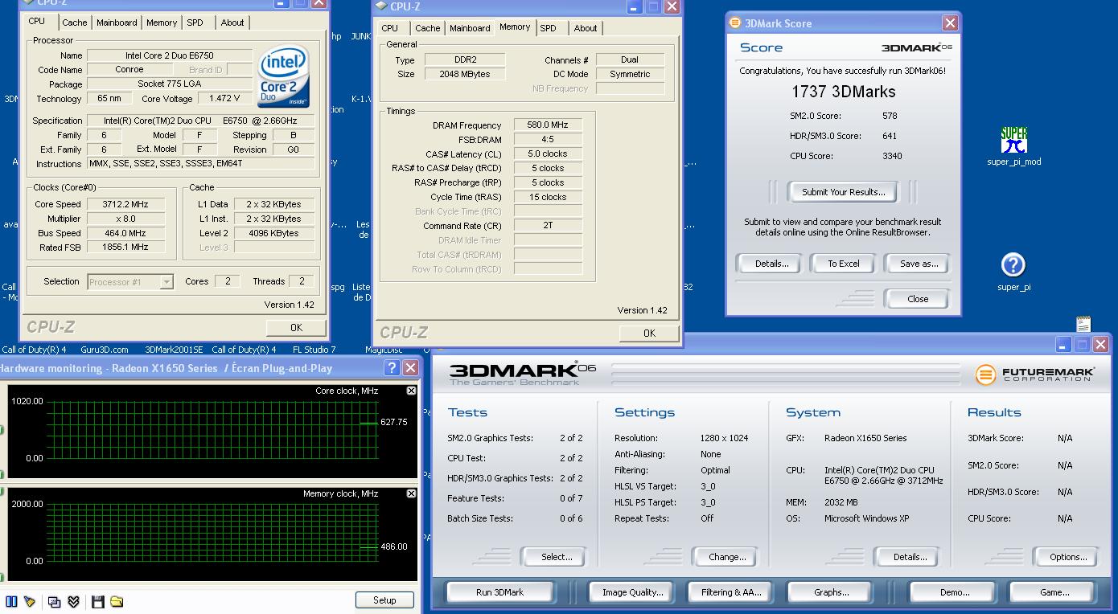Click Resolution value 1280 x 1024
This screenshot has width=1118, height=614.
pyautogui.click(x=724, y=438)
